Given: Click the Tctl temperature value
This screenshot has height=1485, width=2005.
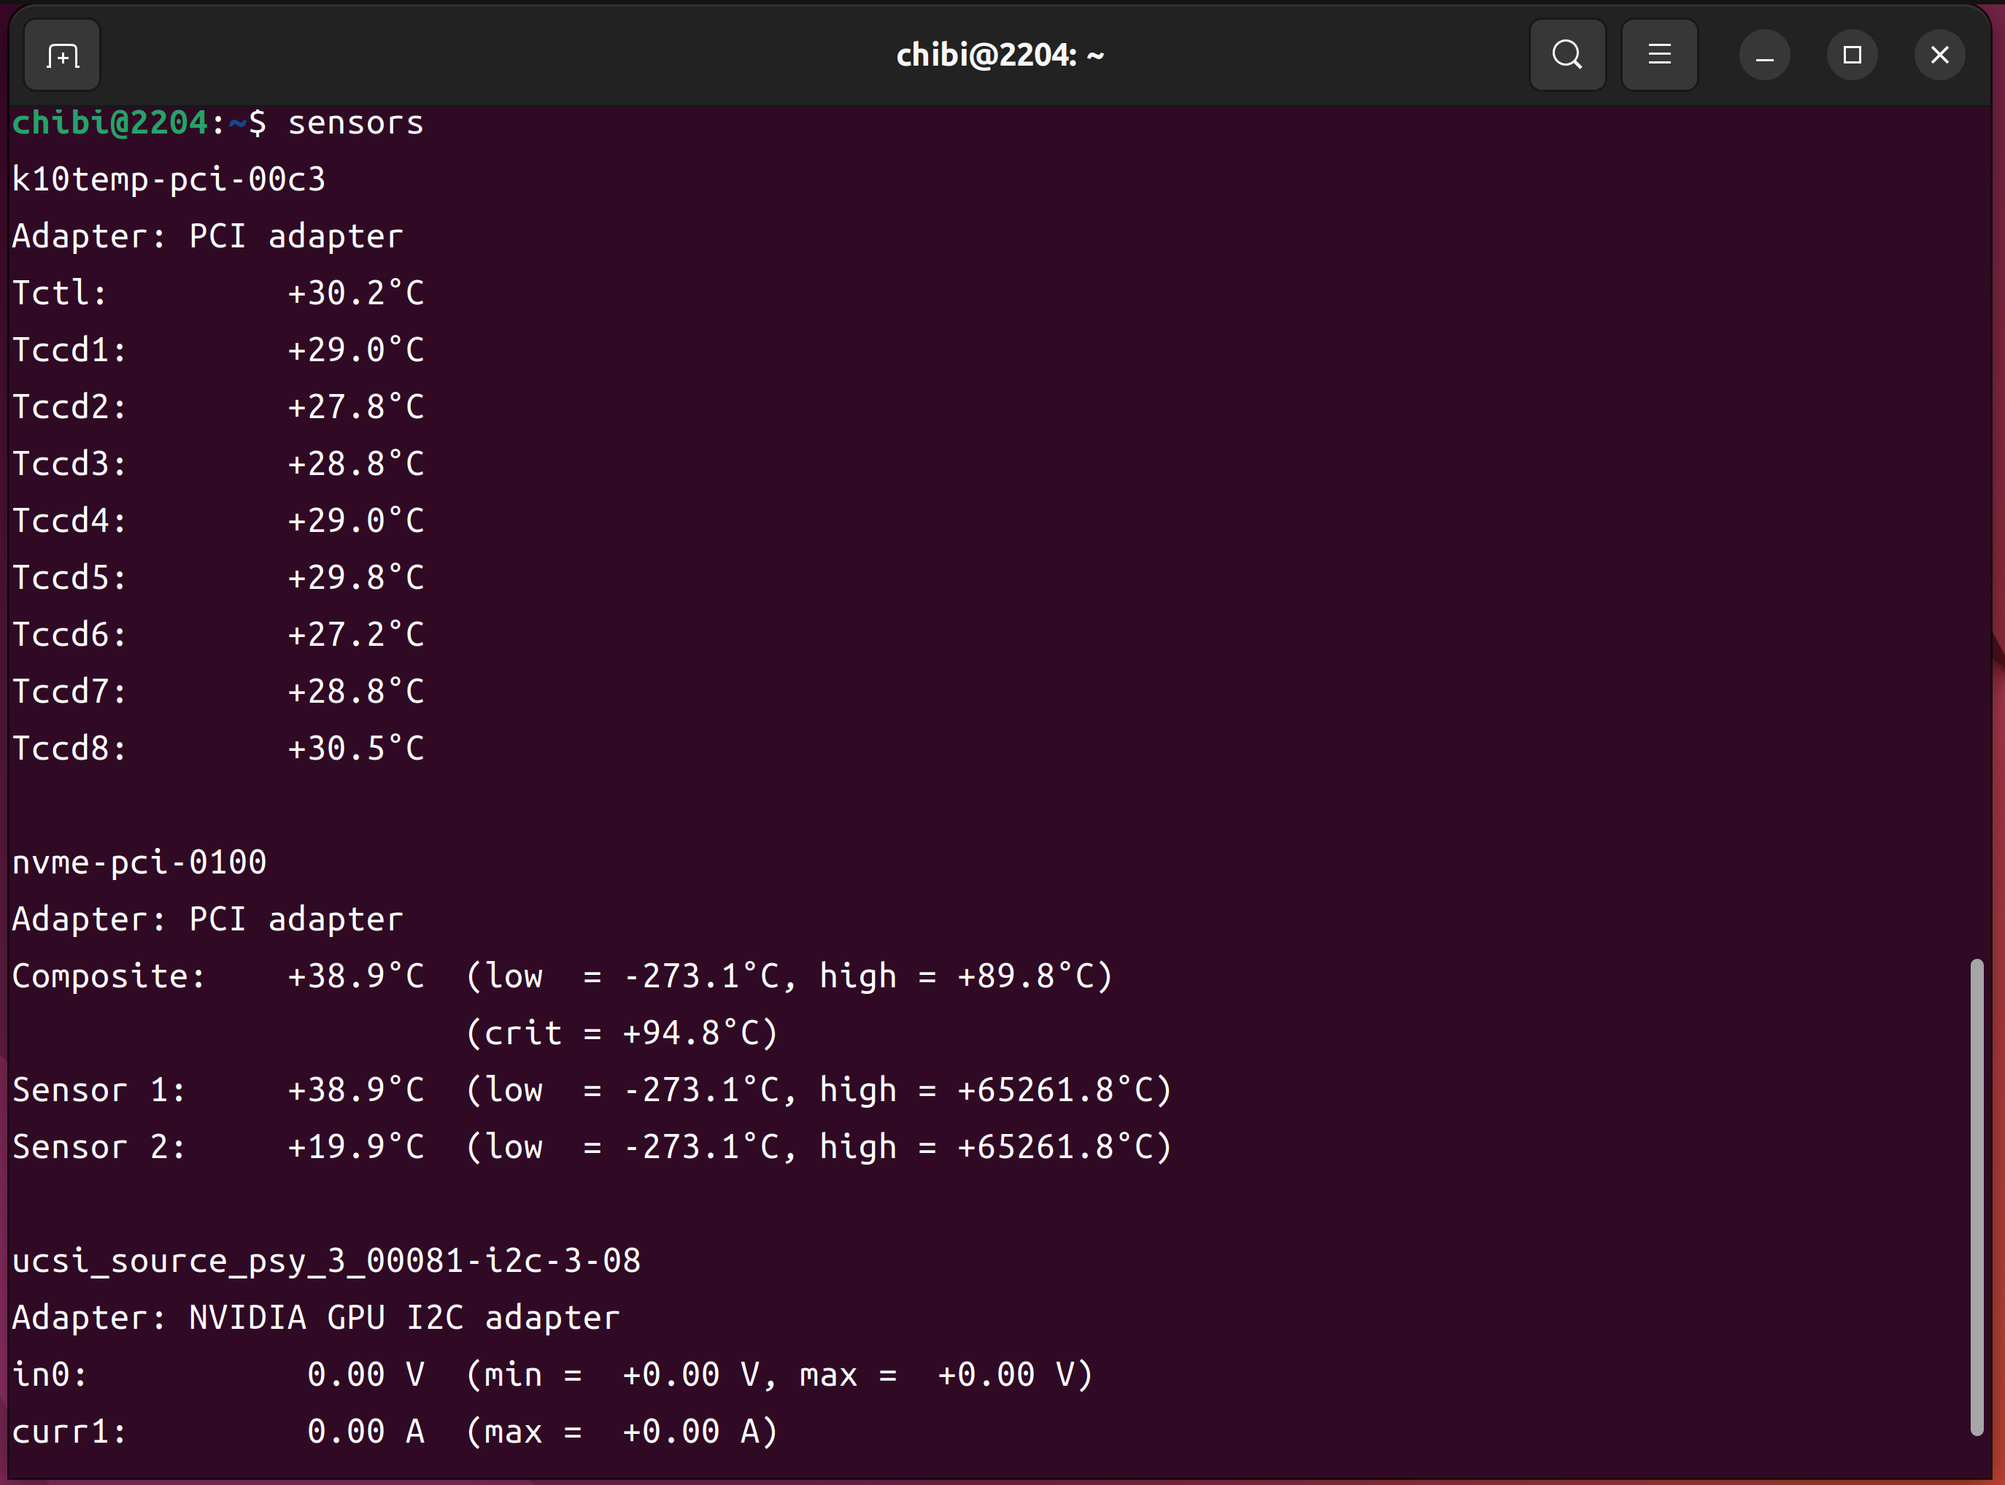Looking at the screenshot, I should pyautogui.click(x=355, y=293).
